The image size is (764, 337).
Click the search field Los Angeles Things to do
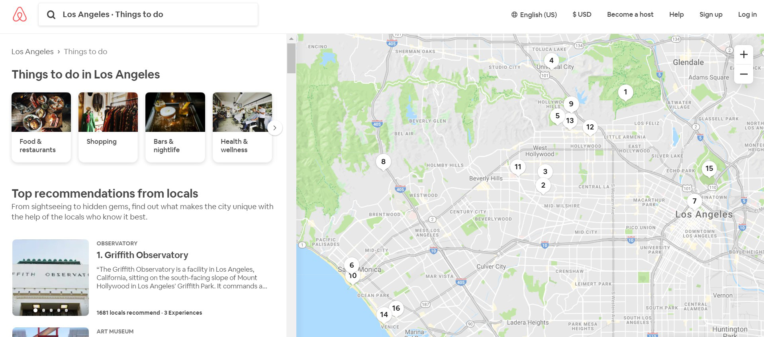148,14
